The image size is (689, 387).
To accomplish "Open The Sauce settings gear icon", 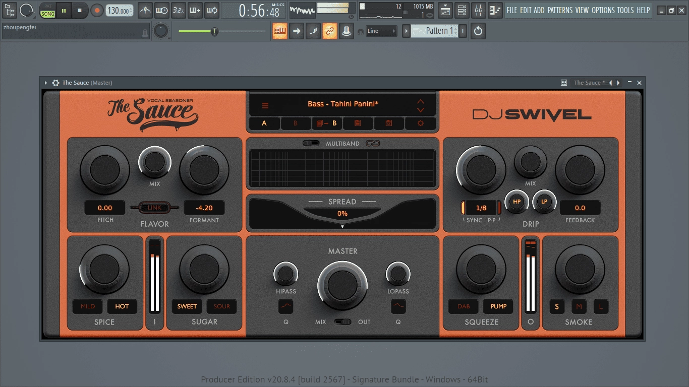I will click(x=420, y=123).
